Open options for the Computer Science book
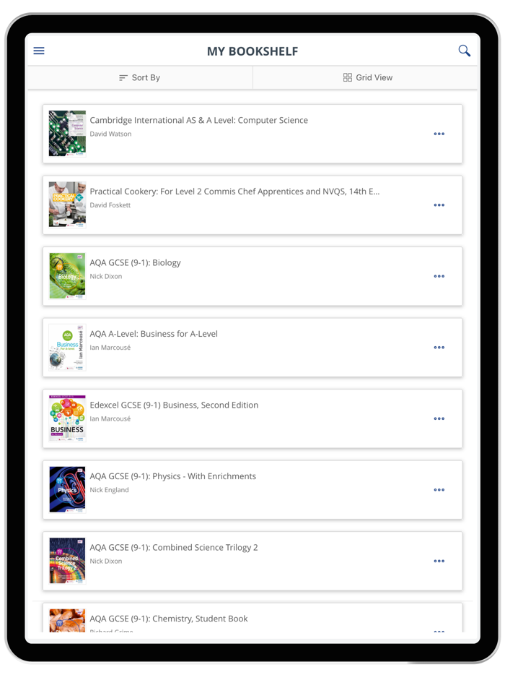 click(x=439, y=134)
